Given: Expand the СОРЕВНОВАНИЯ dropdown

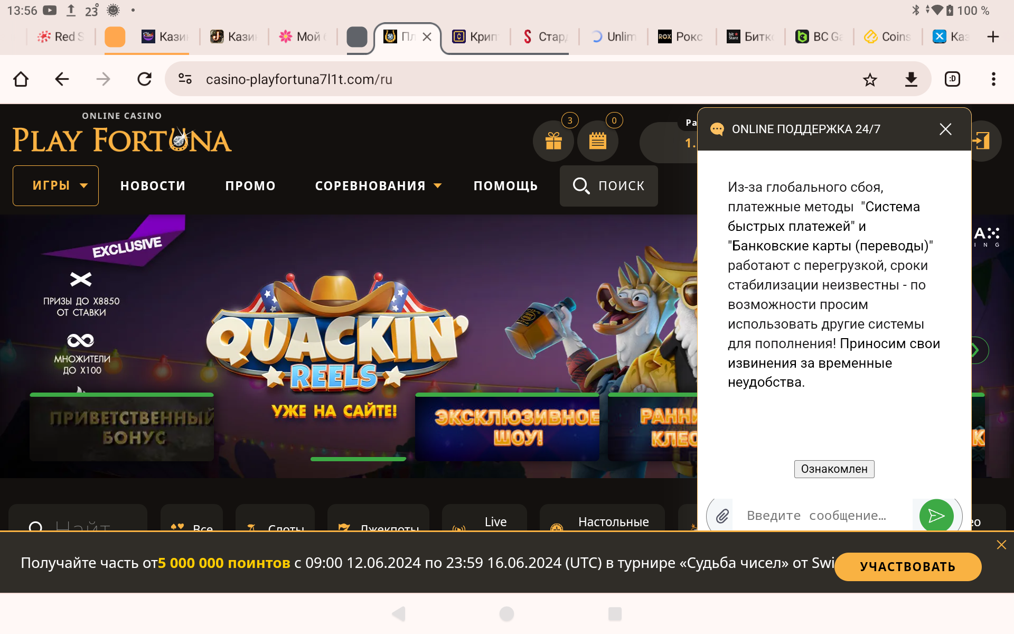Looking at the screenshot, I should tap(378, 186).
